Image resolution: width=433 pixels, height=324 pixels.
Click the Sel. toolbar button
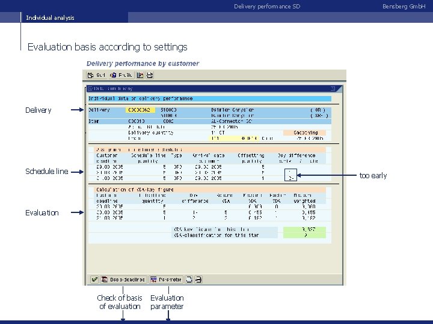pyautogui.click(x=96, y=75)
